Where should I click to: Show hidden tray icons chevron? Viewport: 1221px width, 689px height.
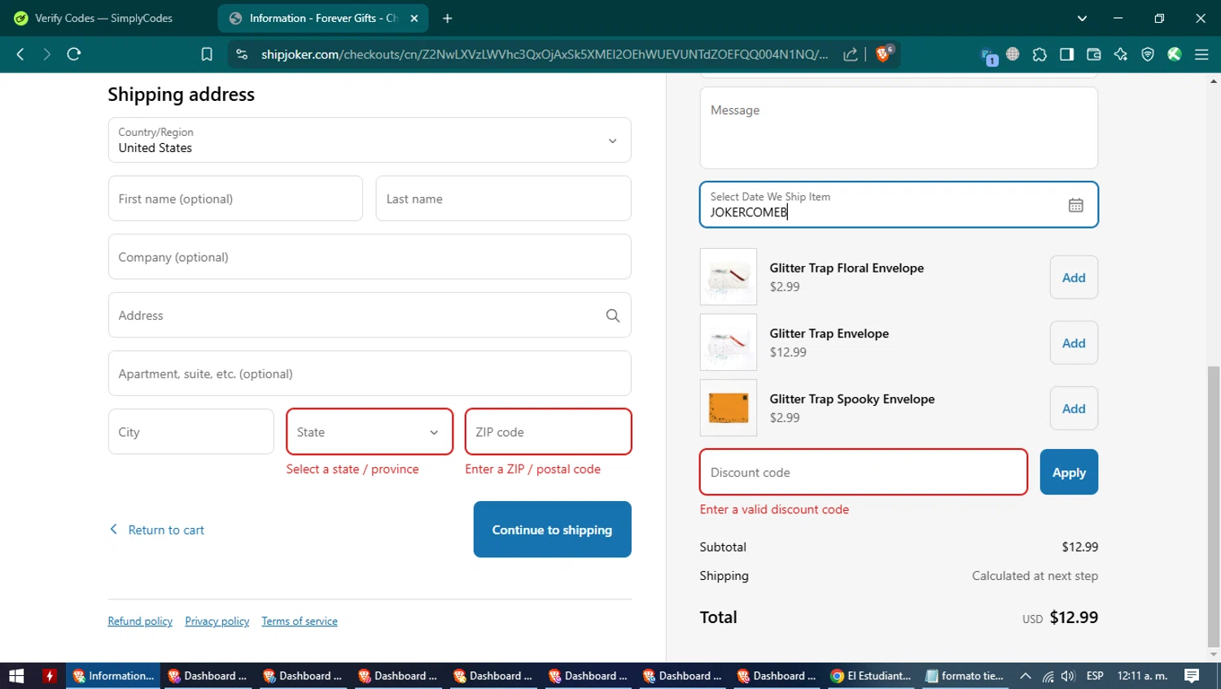(1026, 676)
